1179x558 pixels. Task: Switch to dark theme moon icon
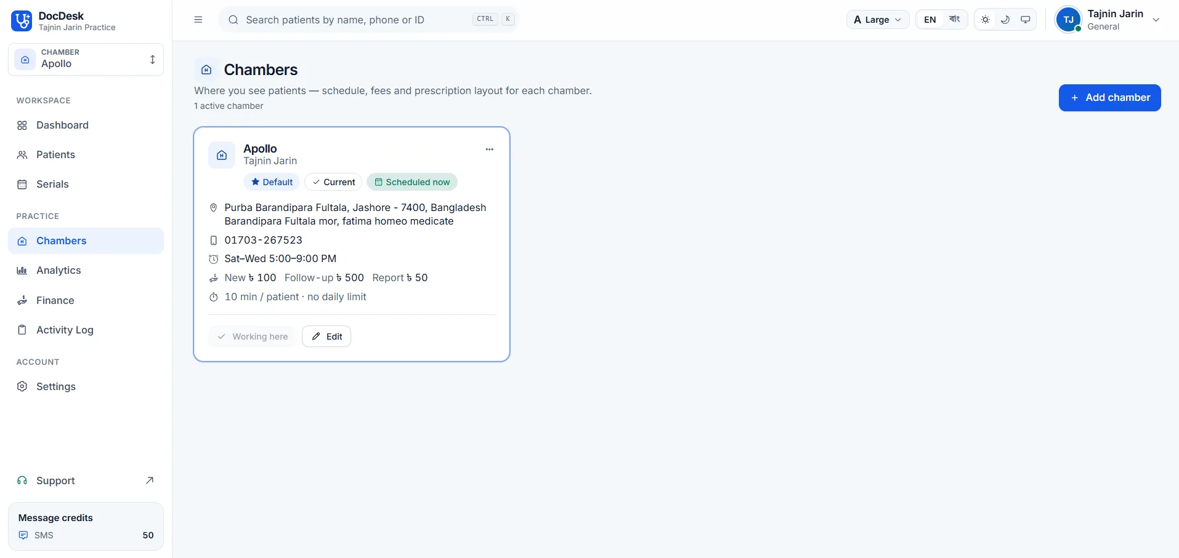coord(1005,20)
